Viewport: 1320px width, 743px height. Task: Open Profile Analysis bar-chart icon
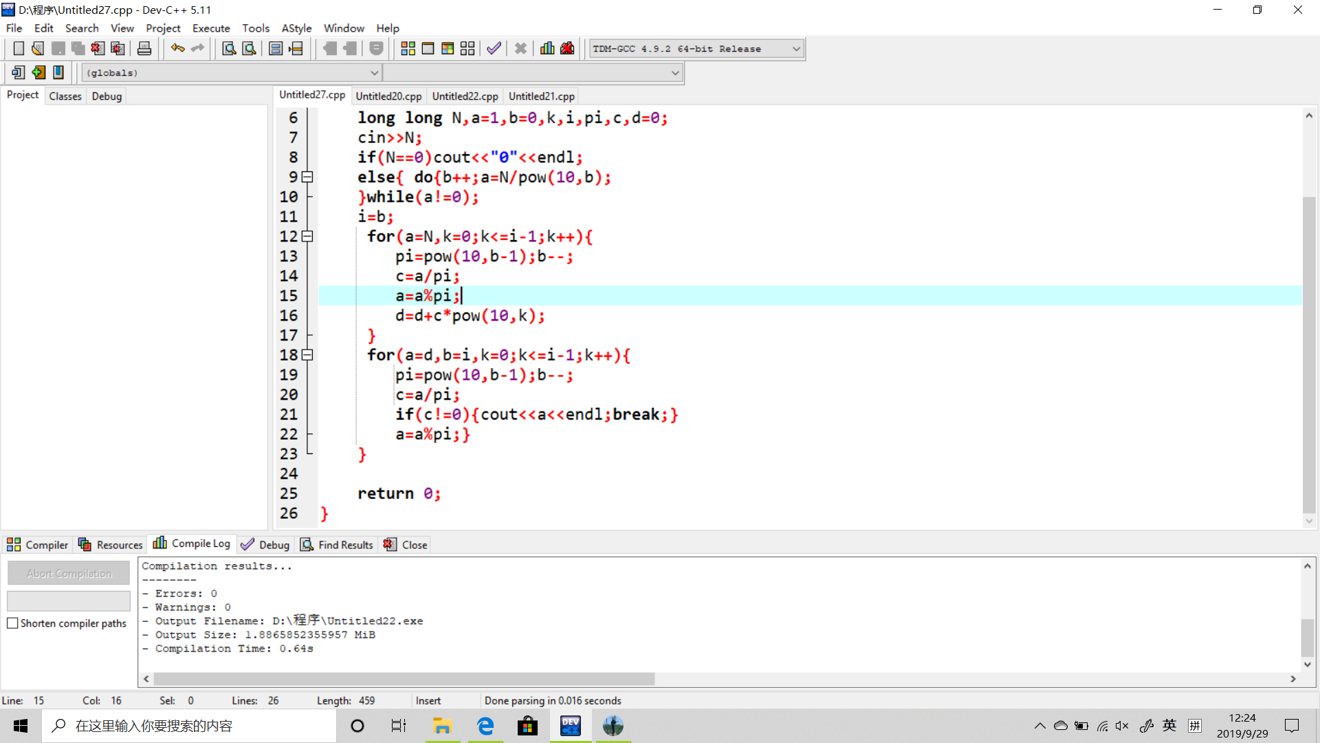(x=547, y=49)
